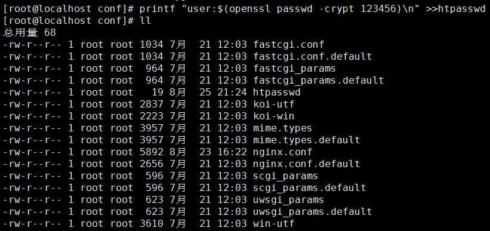490x231 pixels.
Task: Click the mime.types filename
Action: click(x=283, y=128)
